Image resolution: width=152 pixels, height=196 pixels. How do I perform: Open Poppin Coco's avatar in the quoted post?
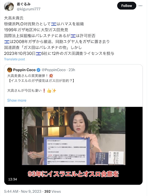(10, 70)
